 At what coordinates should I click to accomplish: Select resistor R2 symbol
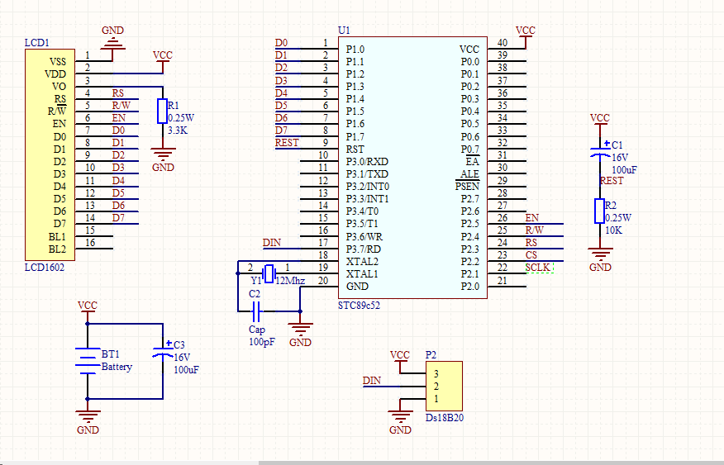point(599,211)
